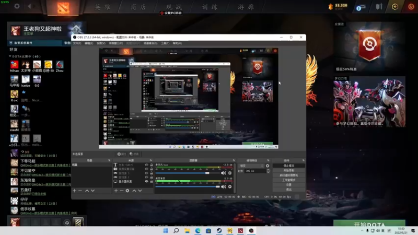Select friend avatar Roc
This screenshot has width=418, height=235.
(x=15, y=94)
